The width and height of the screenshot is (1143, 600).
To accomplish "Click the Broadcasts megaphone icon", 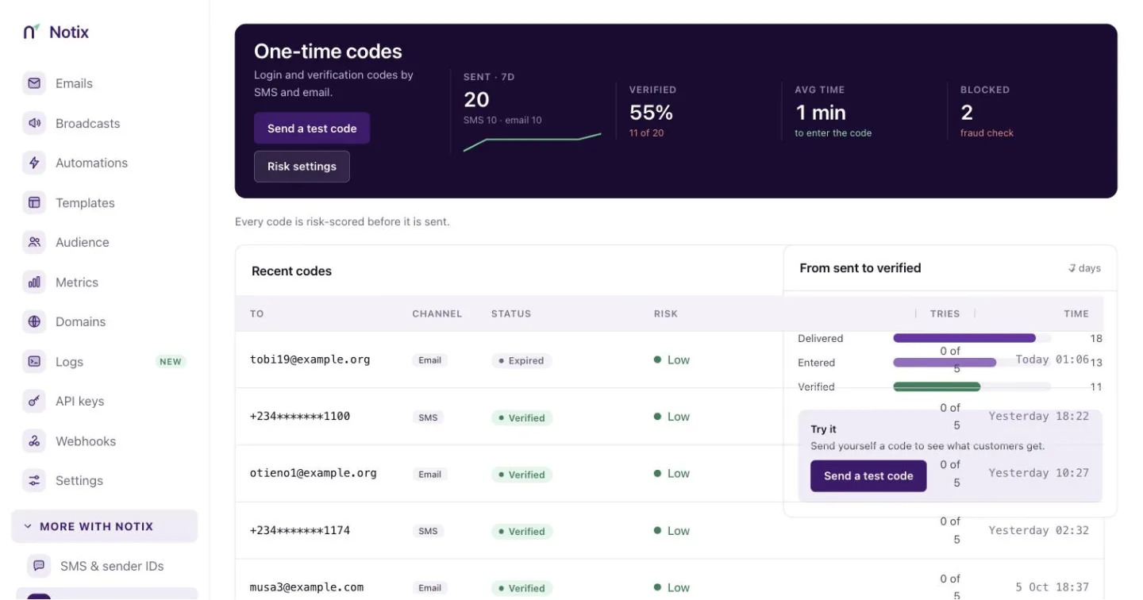I will (34, 123).
